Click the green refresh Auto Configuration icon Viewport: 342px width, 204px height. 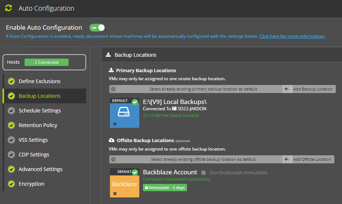pos(8,8)
